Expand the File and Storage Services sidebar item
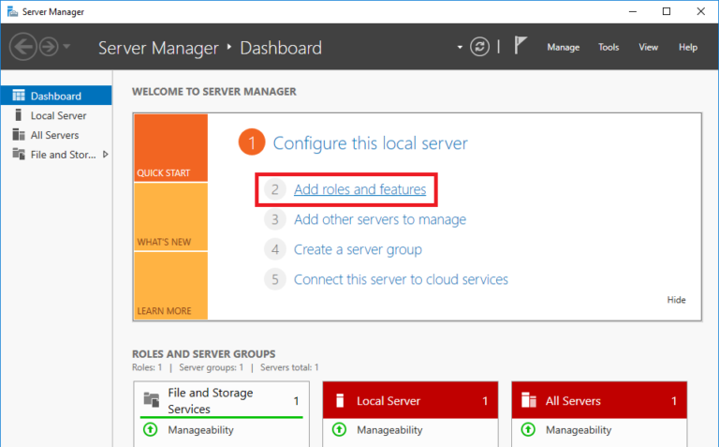 coord(105,155)
